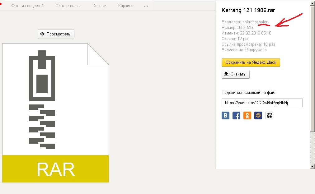Click Сохранить на Яндекс.Диск button
This screenshot has width=315, height=194.
point(251,62)
